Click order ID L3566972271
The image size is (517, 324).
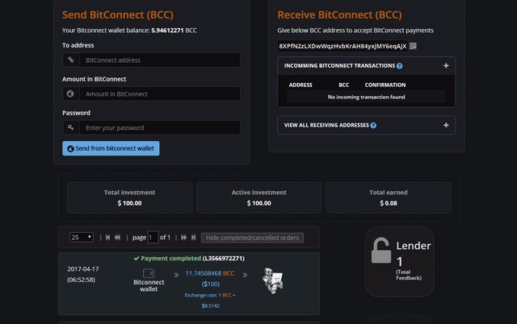pos(224,259)
